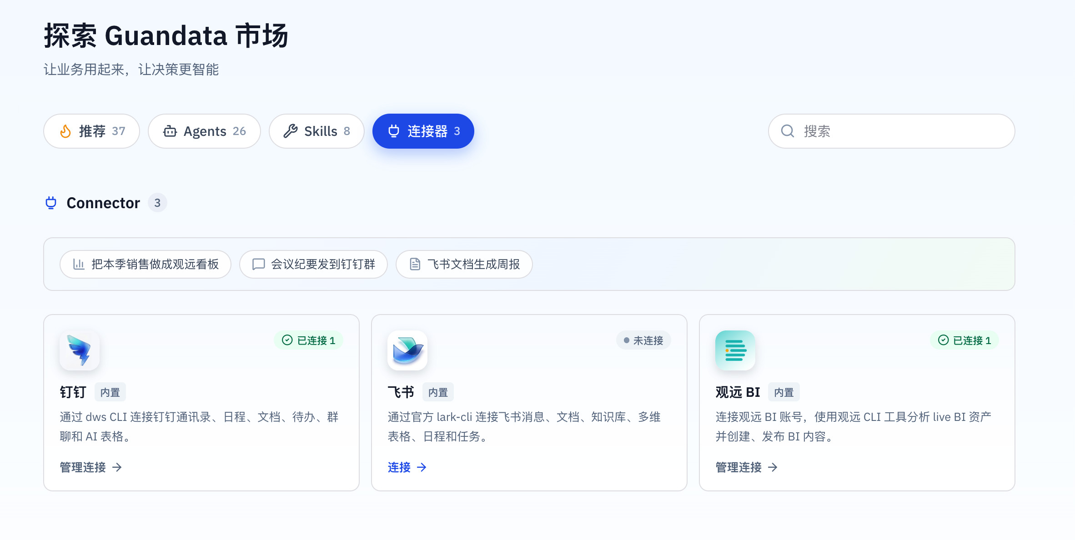Click 内置 tag on 飞书 card
The image size is (1075, 540).
tap(438, 392)
